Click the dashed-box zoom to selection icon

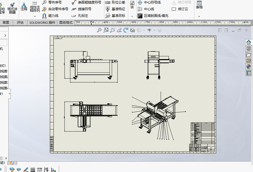[113, 30]
